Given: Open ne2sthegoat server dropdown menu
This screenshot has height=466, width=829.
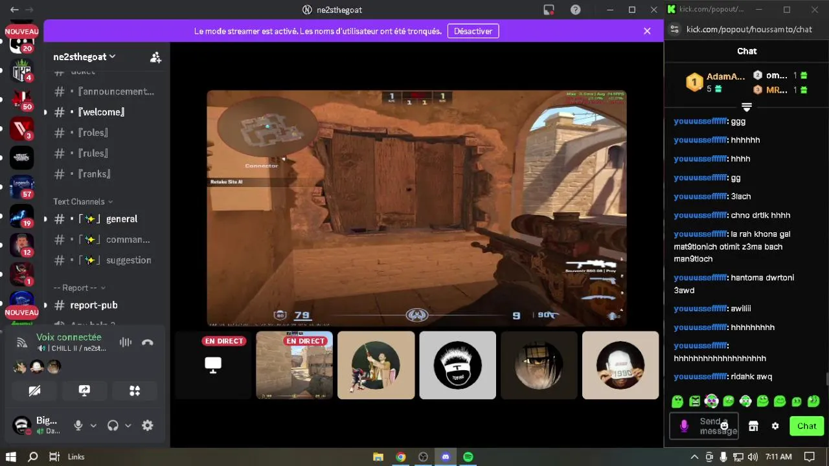Looking at the screenshot, I should click(x=84, y=57).
